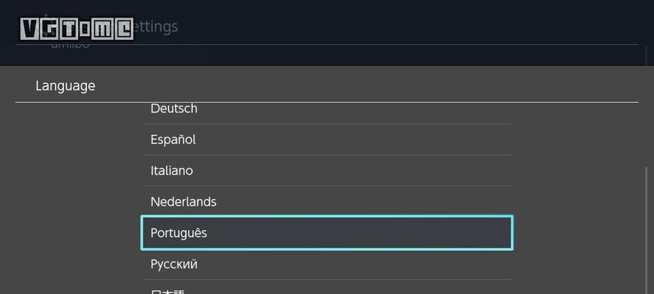
Task: Click the dimmed Settings page title
Action: coord(157,26)
